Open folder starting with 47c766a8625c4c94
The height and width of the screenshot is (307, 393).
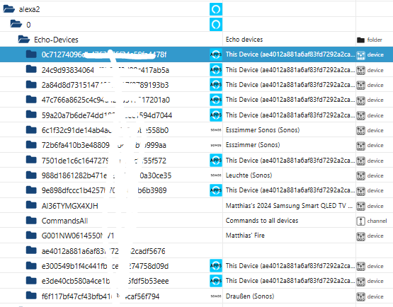tap(31, 100)
